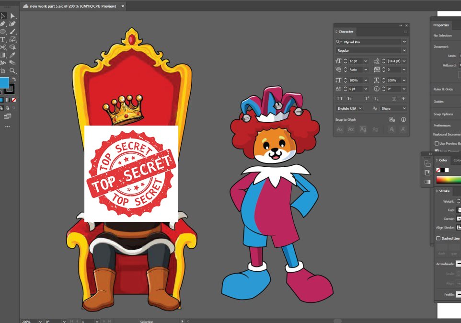Open the English: USA language dropdown
Image resolution: width=461 pixels, height=323 pixels.
point(349,108)
